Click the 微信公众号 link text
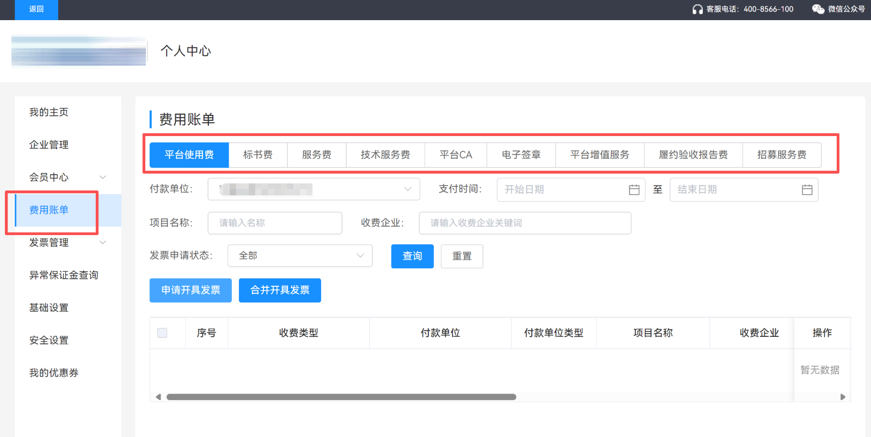This screenshot has width=871, height=437. click(847, 9)
